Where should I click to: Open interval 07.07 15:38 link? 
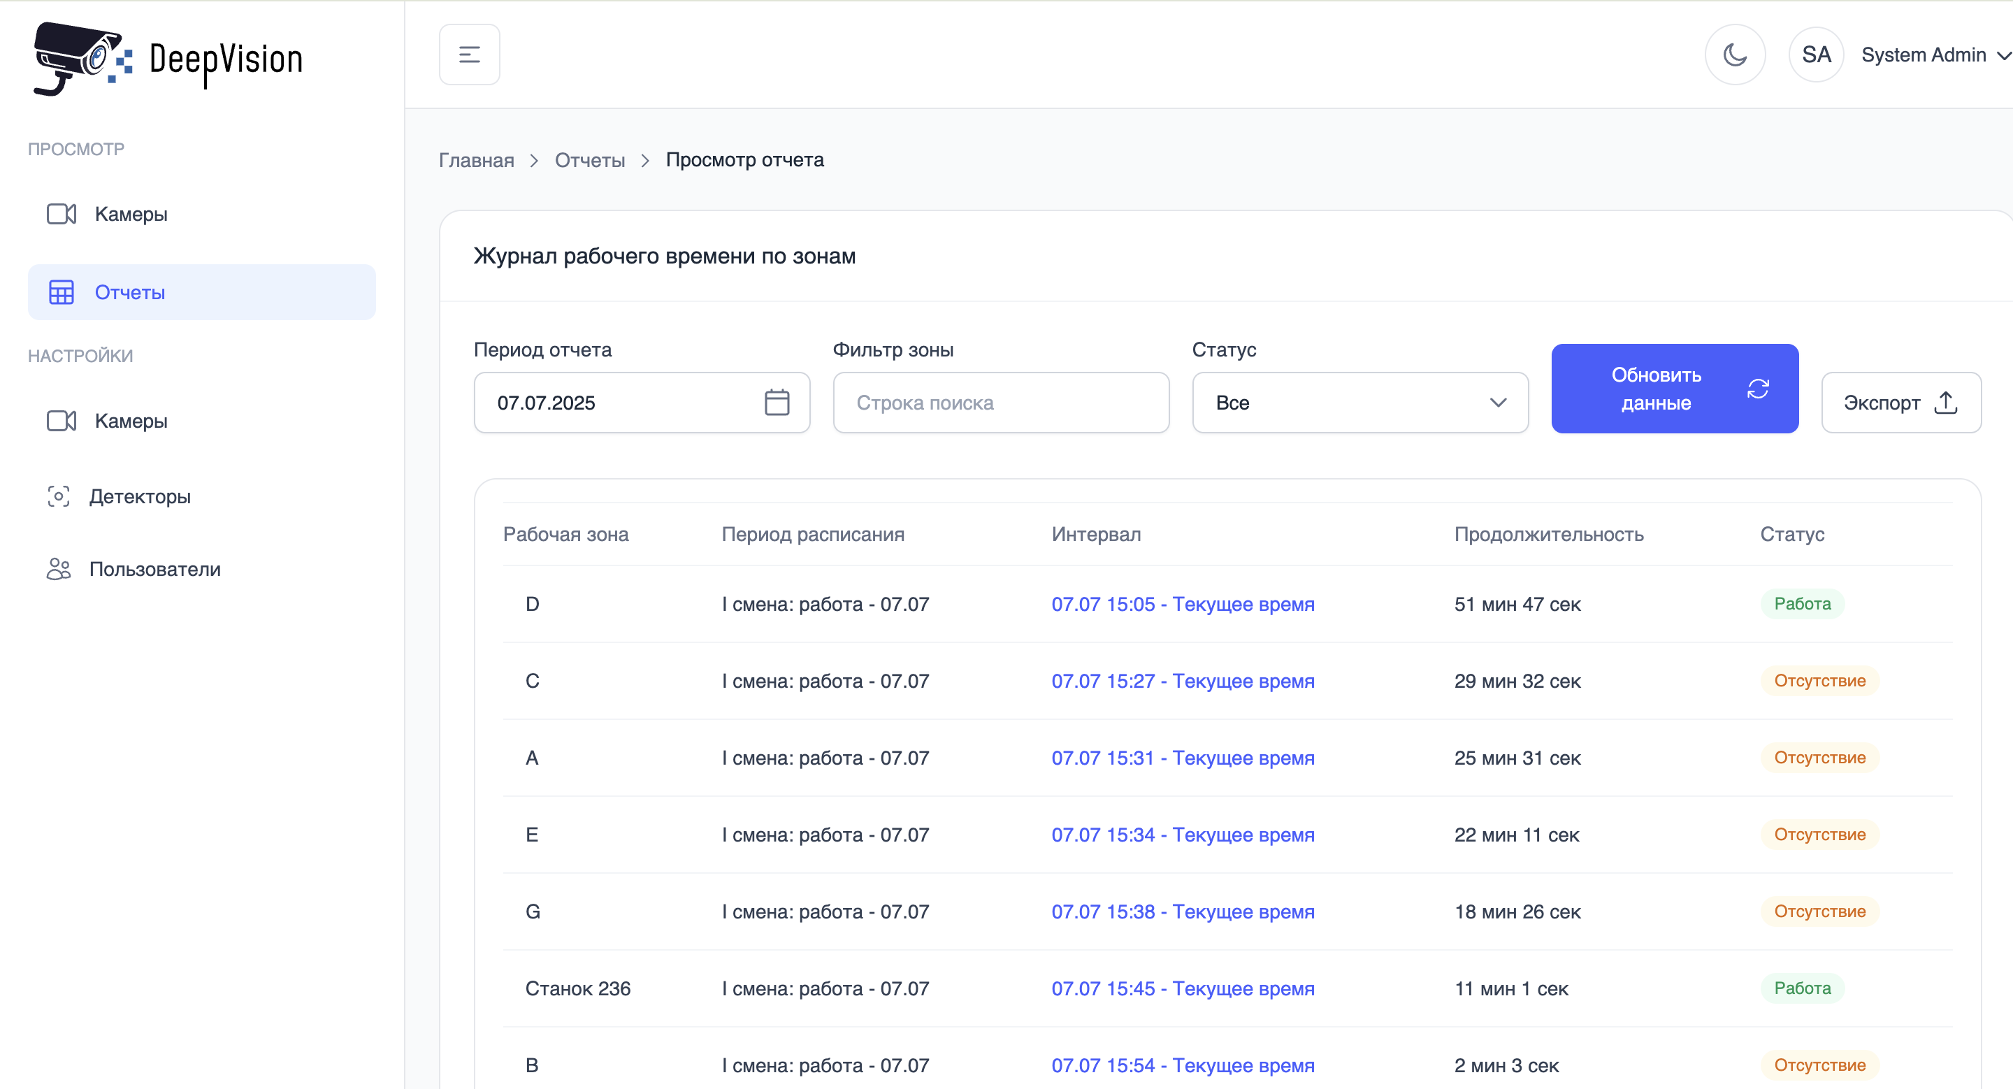pyautogui.click(x=1183, y=911)
